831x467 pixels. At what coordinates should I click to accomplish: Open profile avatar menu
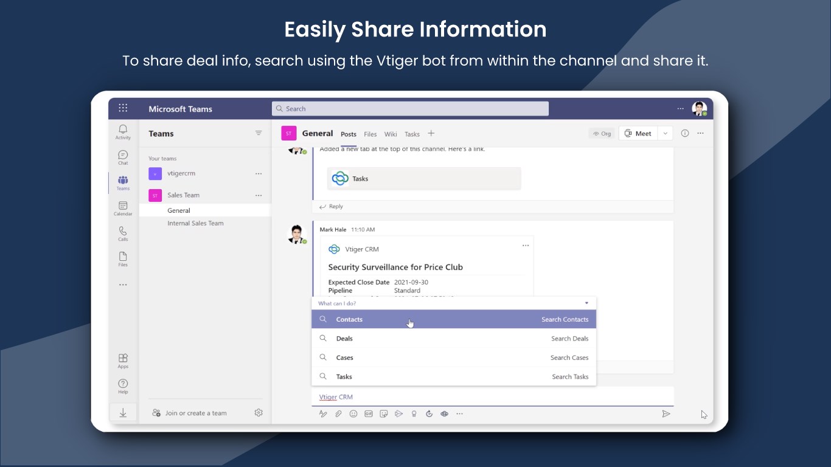[700, 109]
